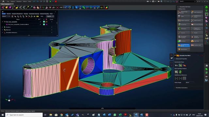Expand the Simulation Behaviors tree node
The width and height of the screenshot is (209, 117).
(3, 32)
